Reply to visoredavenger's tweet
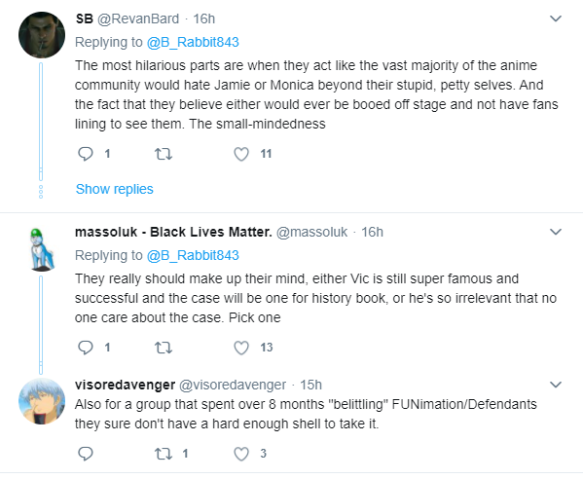 pyautogui.click(x=86, y=454)
